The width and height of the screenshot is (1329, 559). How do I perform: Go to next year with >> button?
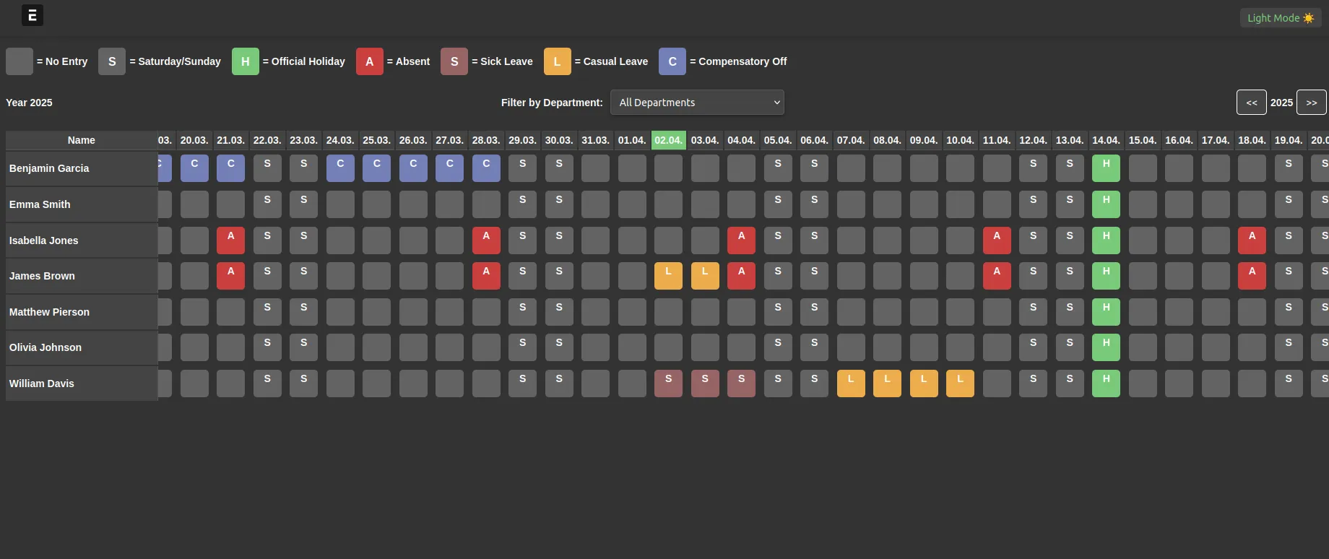[x=1311, y=103]
